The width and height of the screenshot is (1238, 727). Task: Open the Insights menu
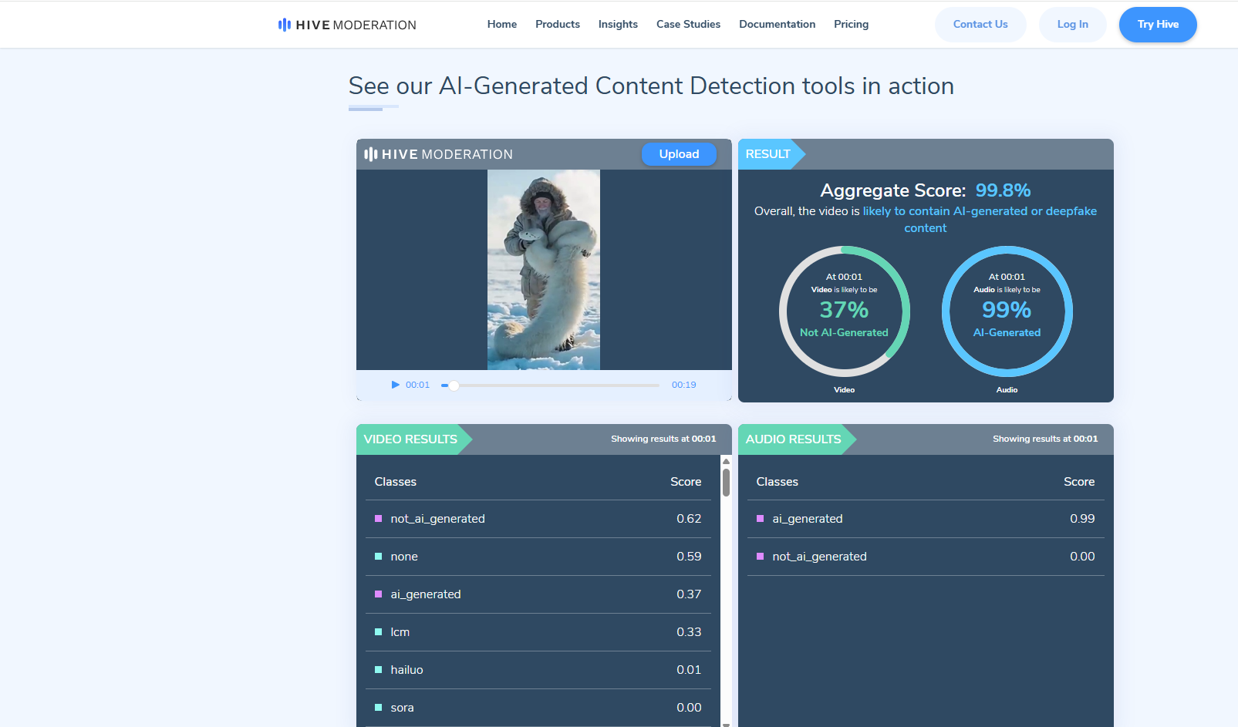618,24
